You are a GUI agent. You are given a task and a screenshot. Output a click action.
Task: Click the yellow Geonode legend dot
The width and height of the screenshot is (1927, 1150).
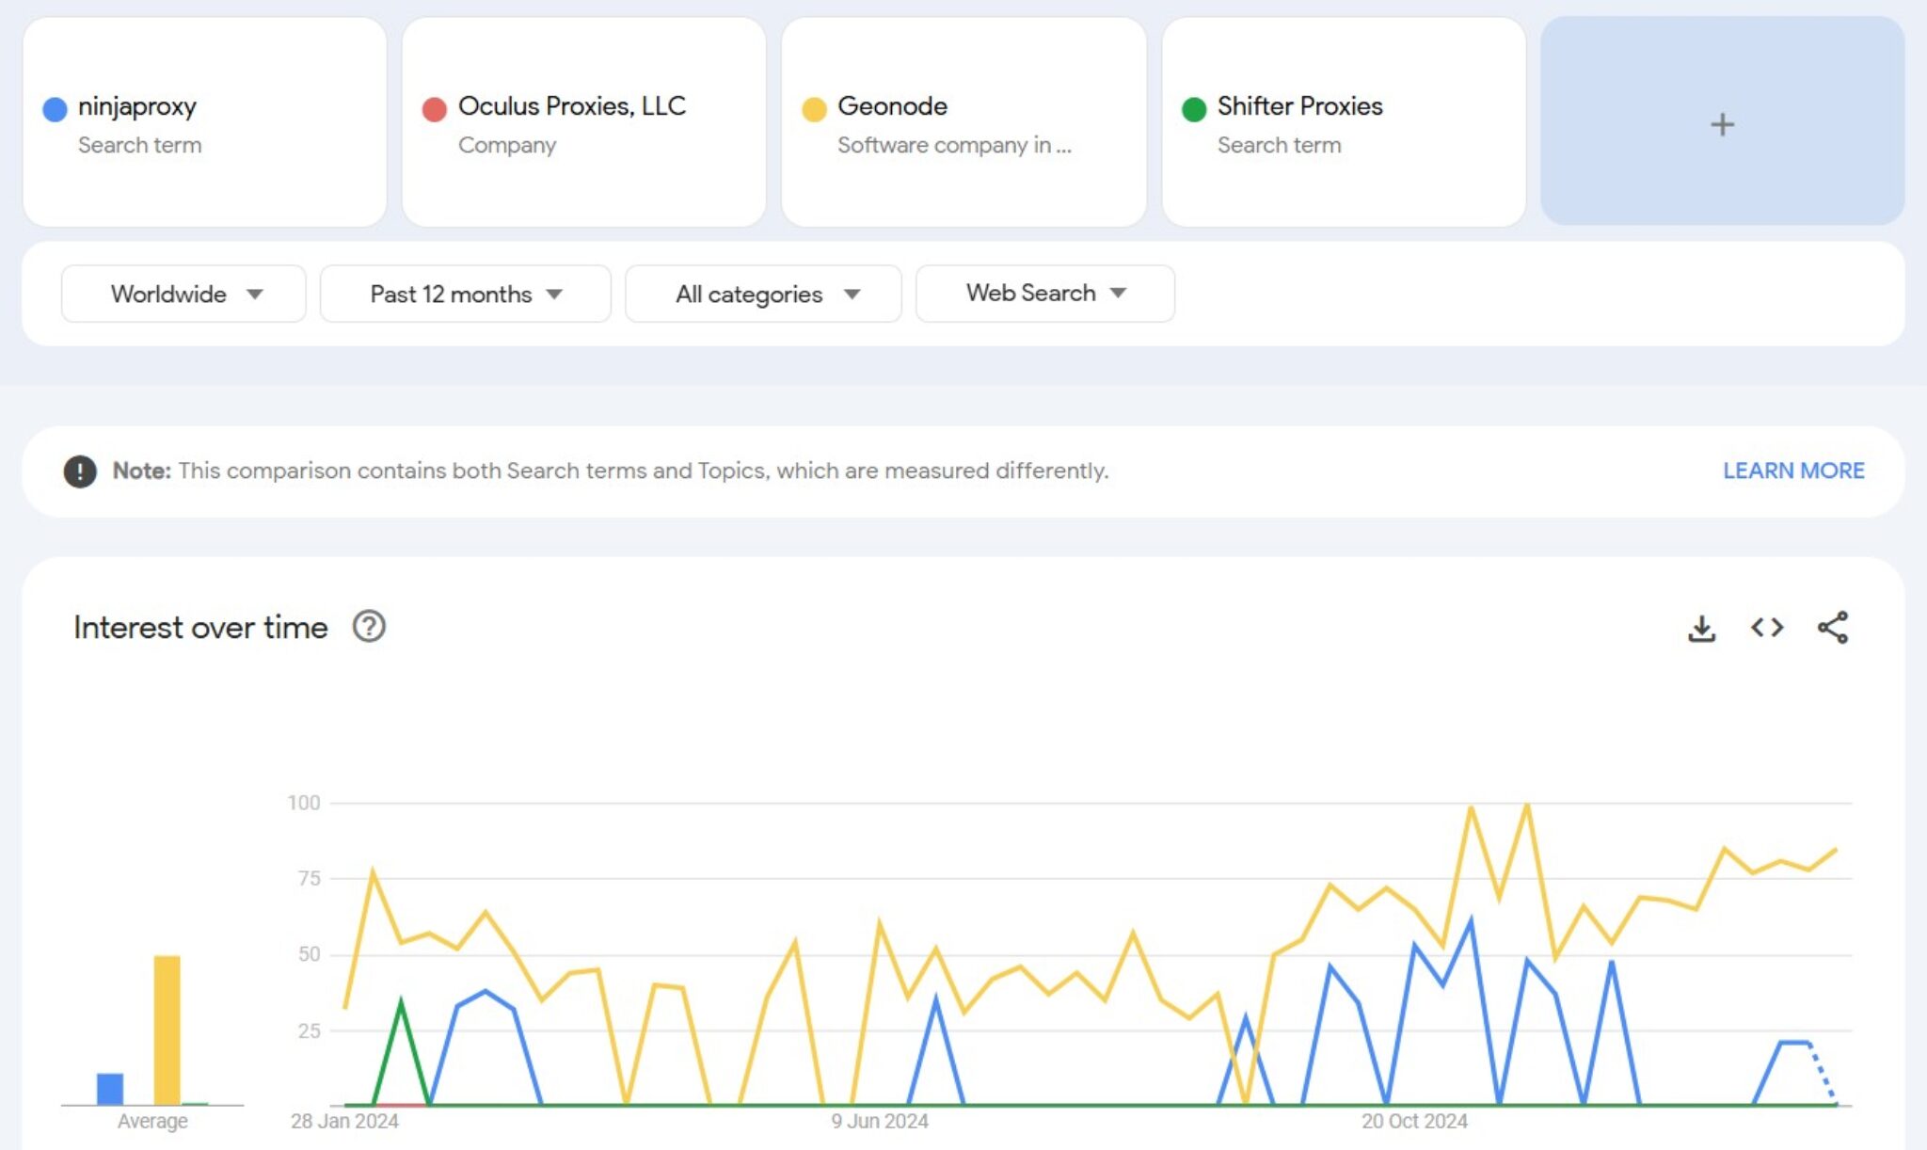tap(813, 107)
